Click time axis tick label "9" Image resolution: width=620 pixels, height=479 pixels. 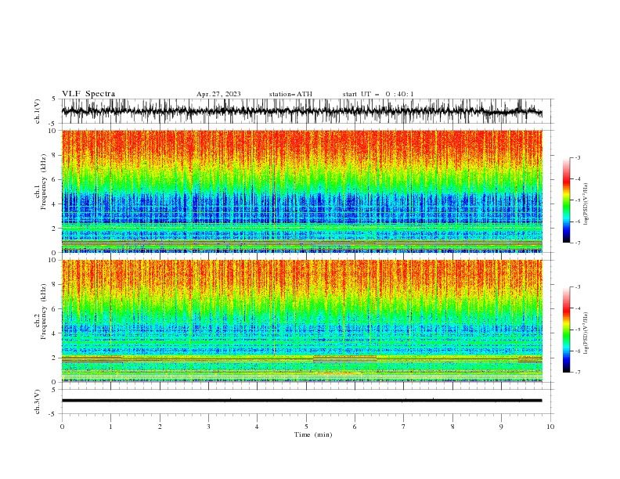(x=501, y=427)
